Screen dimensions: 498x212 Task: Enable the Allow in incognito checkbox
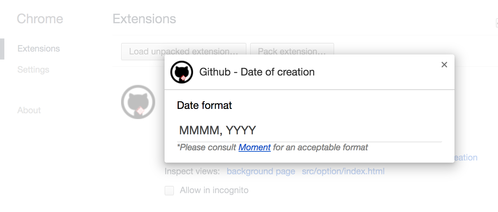click(169, 191)
